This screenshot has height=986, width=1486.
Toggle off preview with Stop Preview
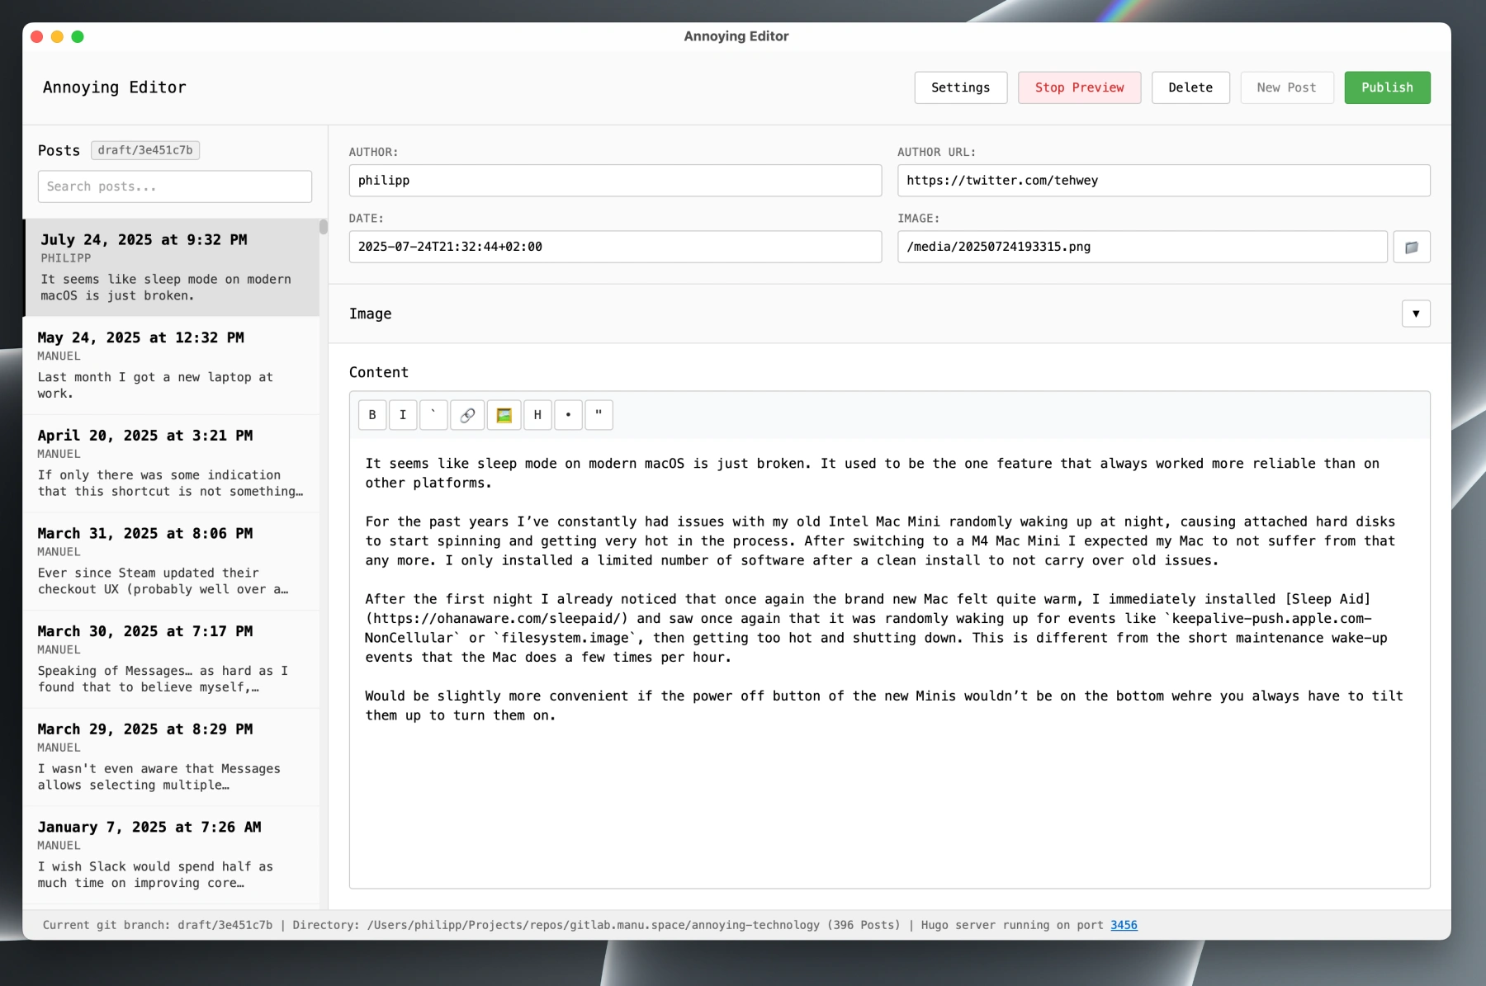[x=1079, y=87]
